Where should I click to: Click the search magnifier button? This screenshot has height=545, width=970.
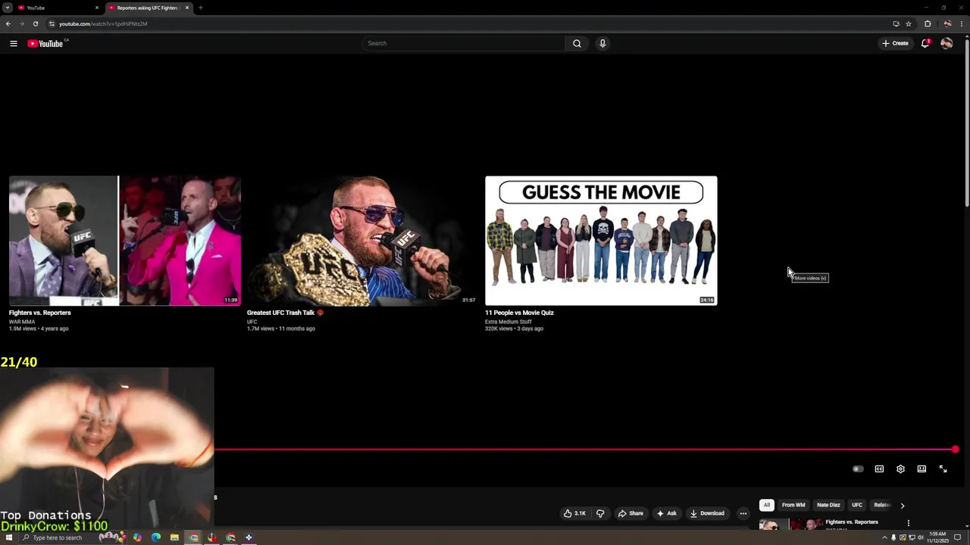pyautogui.click(x=577, y=43)
